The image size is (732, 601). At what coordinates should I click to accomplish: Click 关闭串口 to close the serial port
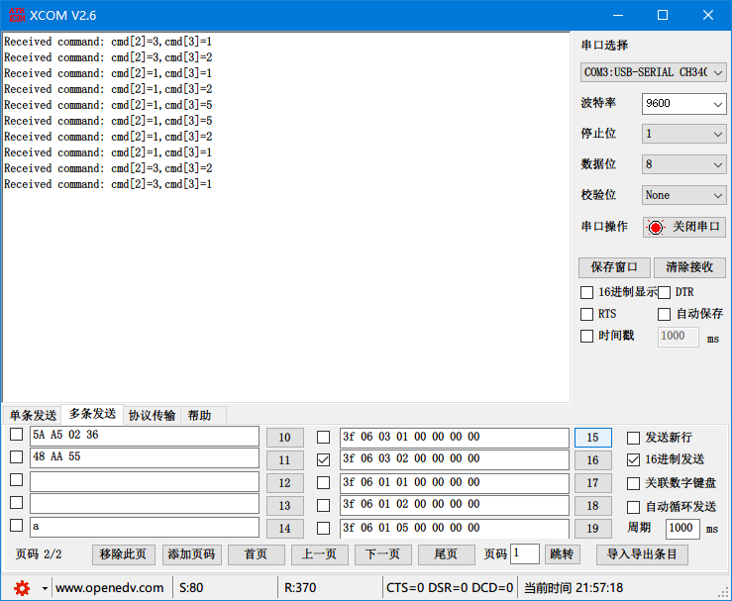tap(684, 228)
